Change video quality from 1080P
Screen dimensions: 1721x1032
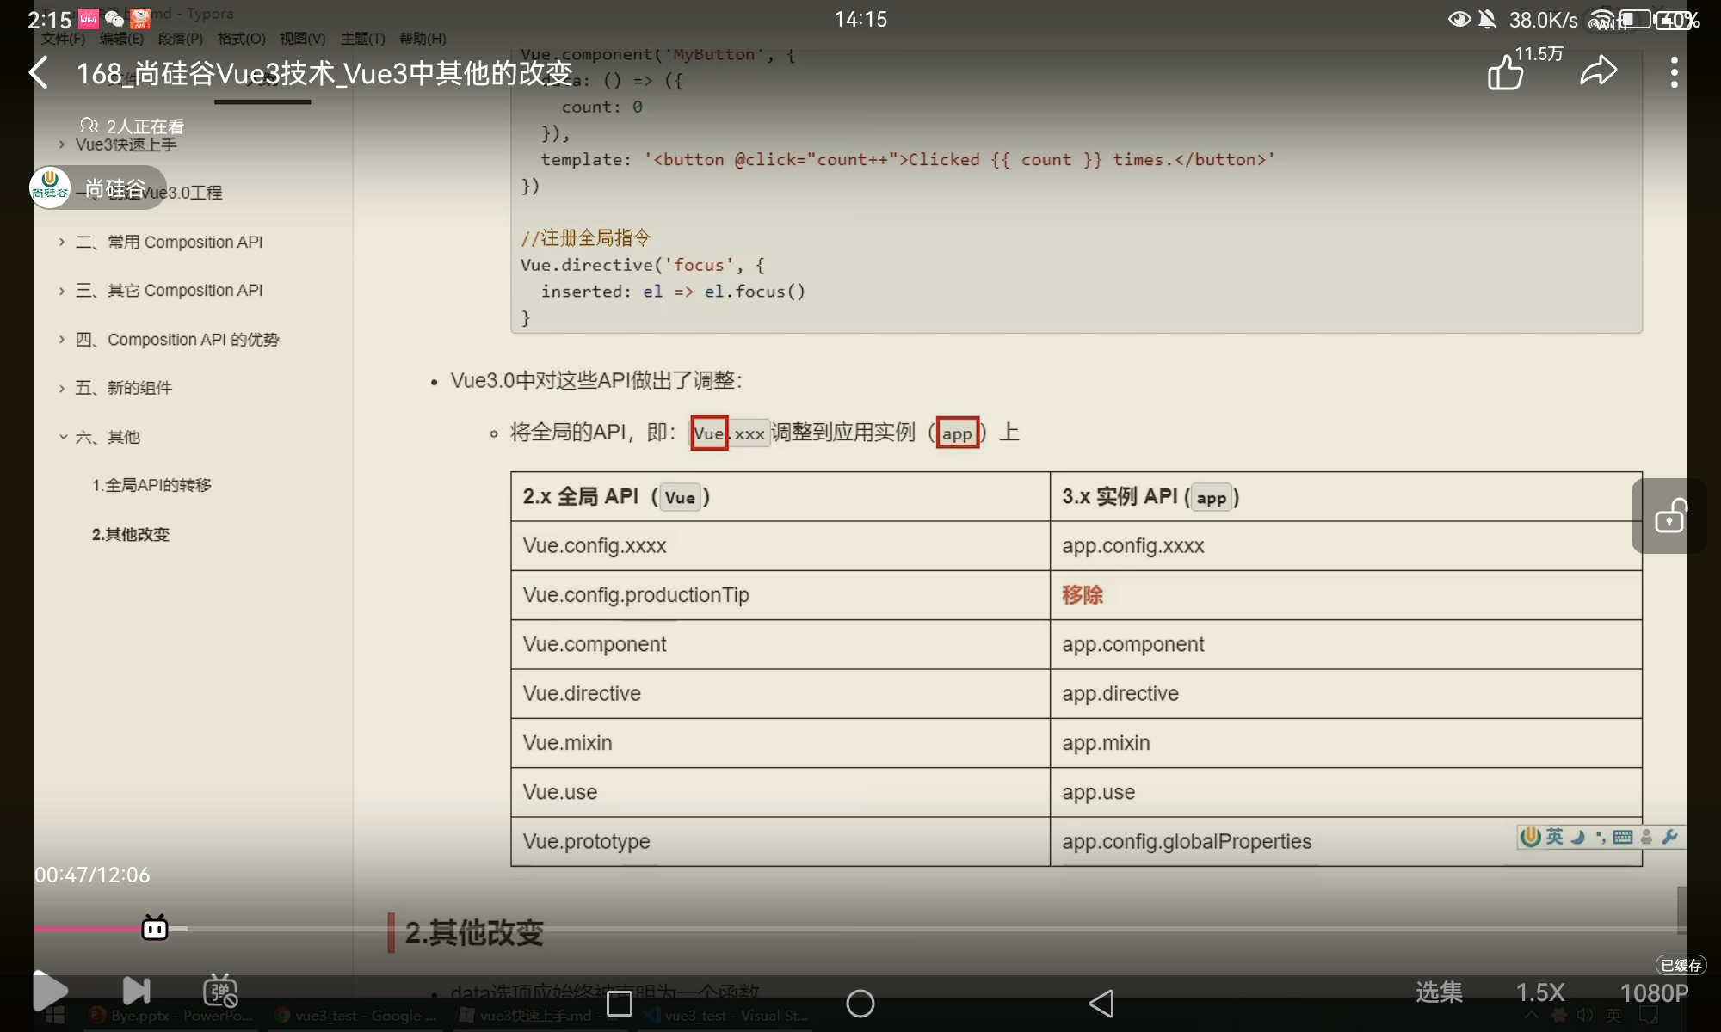(x=1653, y=992)
